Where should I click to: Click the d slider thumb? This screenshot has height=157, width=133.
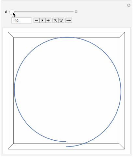pyautogui.click(x=12, y=12)
